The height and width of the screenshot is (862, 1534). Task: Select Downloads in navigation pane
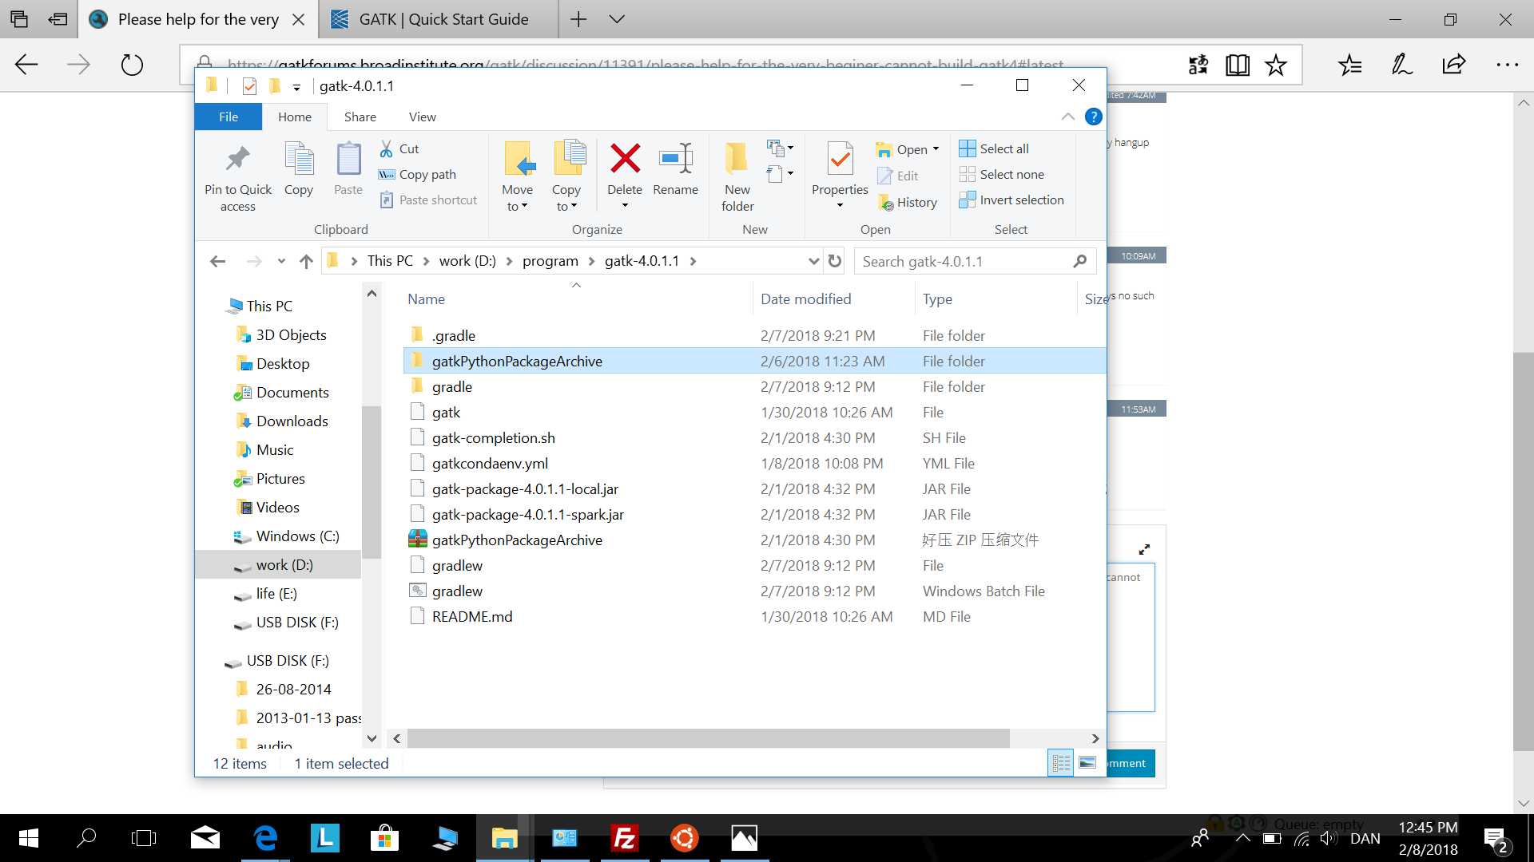[292, 421]
